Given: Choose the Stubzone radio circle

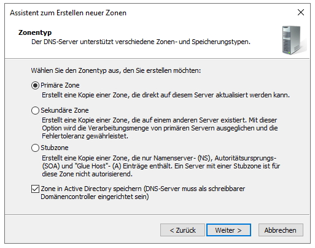Looking at the screenshot, I should point(35,148).
